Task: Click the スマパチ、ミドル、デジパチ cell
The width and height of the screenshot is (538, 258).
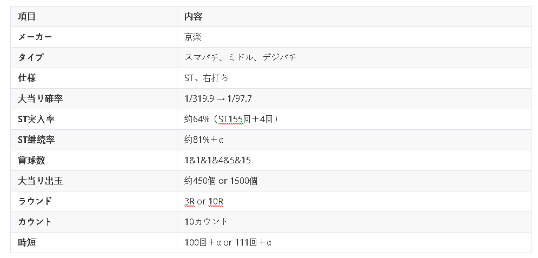Action: pyautogui.click(x=240, y=58)
